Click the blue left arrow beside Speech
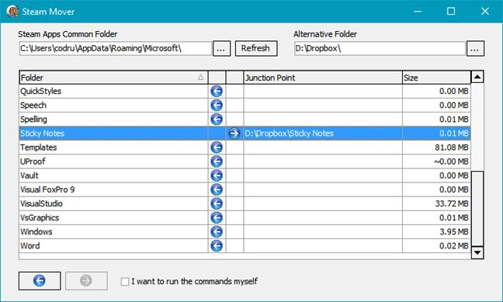Screen dimensions: 503x302 (217, 106)
